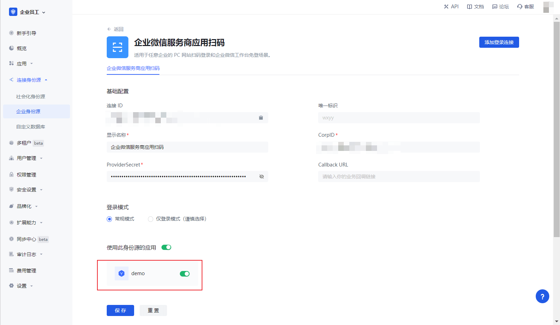Click the API icon in top bar
This screenshot has height=325, width=560.
coord(446,7)
